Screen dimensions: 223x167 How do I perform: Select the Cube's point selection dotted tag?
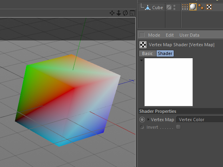click(185, 7)
